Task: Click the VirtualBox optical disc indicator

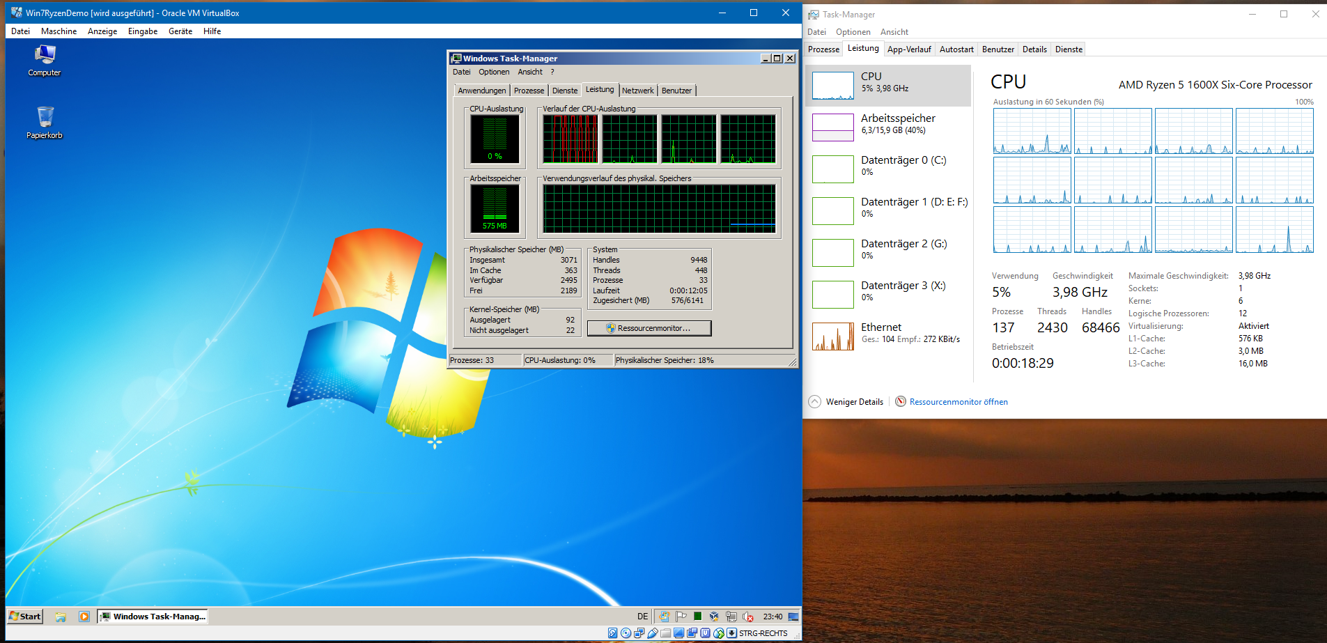Action: coord(626,633)
